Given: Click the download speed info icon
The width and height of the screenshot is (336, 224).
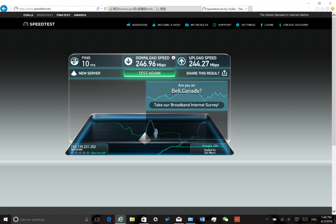Looking at the screenshot, I should pyautogui.click(x=173, y=57).
